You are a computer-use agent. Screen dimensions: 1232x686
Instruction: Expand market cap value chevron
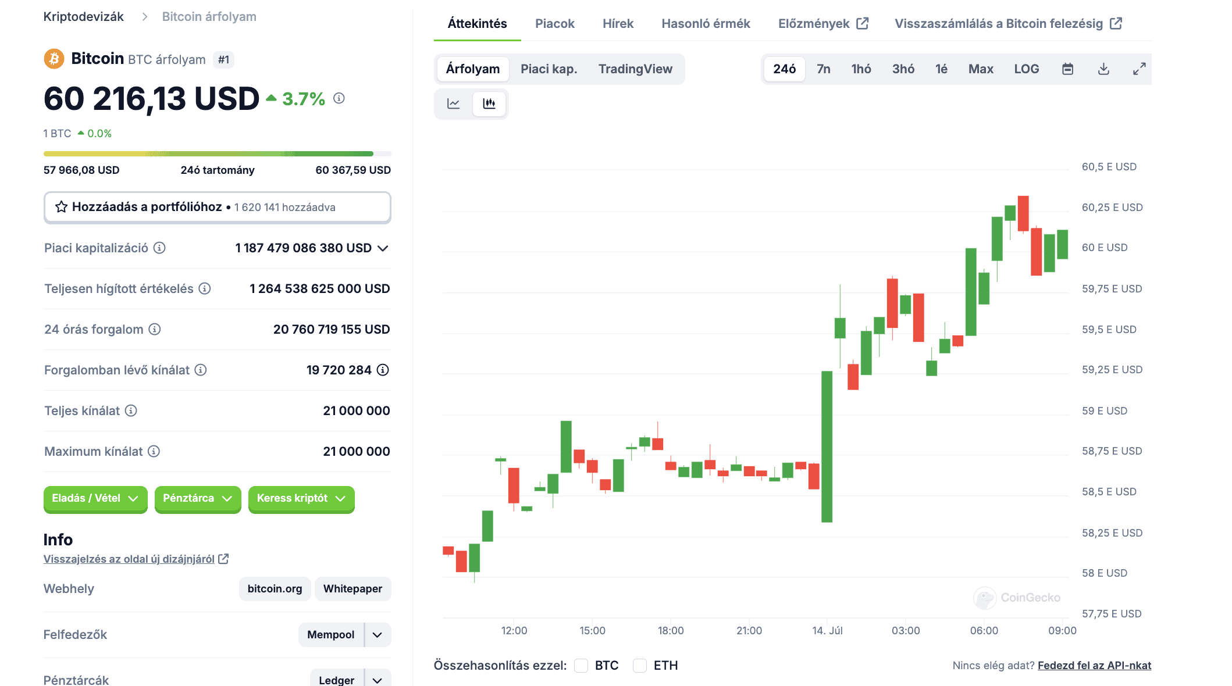[383, 248]
